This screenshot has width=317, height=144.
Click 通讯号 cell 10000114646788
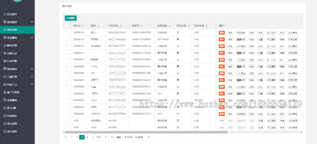[141, 32]
